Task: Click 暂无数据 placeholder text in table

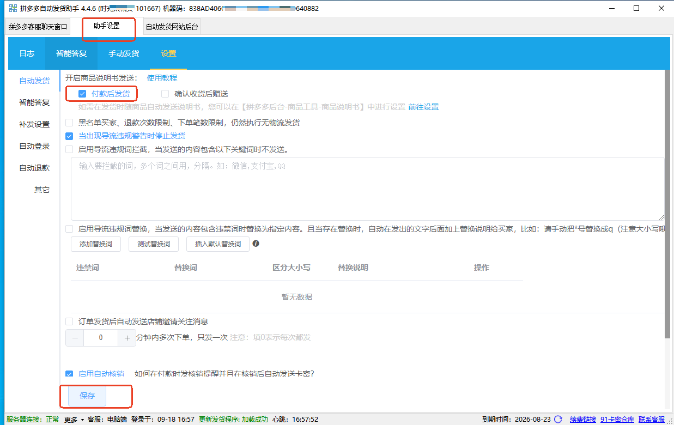Action: 297,297
